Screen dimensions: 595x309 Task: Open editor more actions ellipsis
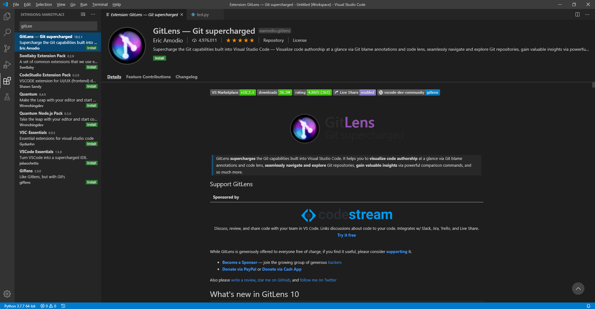(x=587, y=15)
